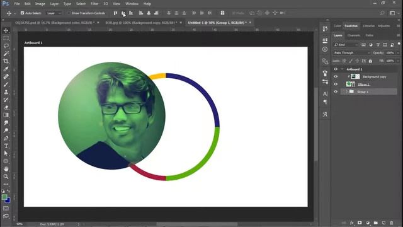The width and height of the screenshot is (403, 227).
Task: Filter layers by type (T) layers
Action: click(378, 45)
